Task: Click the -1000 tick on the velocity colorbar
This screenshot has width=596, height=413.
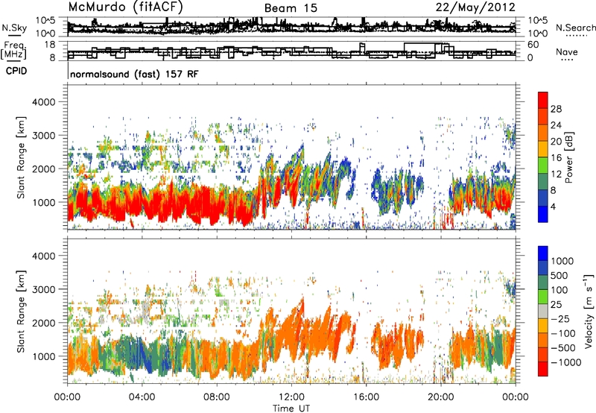Action: click(x=566, y=362)
